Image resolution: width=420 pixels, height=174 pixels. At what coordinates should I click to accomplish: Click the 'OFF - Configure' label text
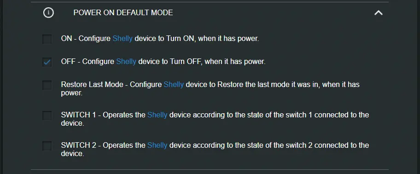pyautogui.click(x=87, y=62)
